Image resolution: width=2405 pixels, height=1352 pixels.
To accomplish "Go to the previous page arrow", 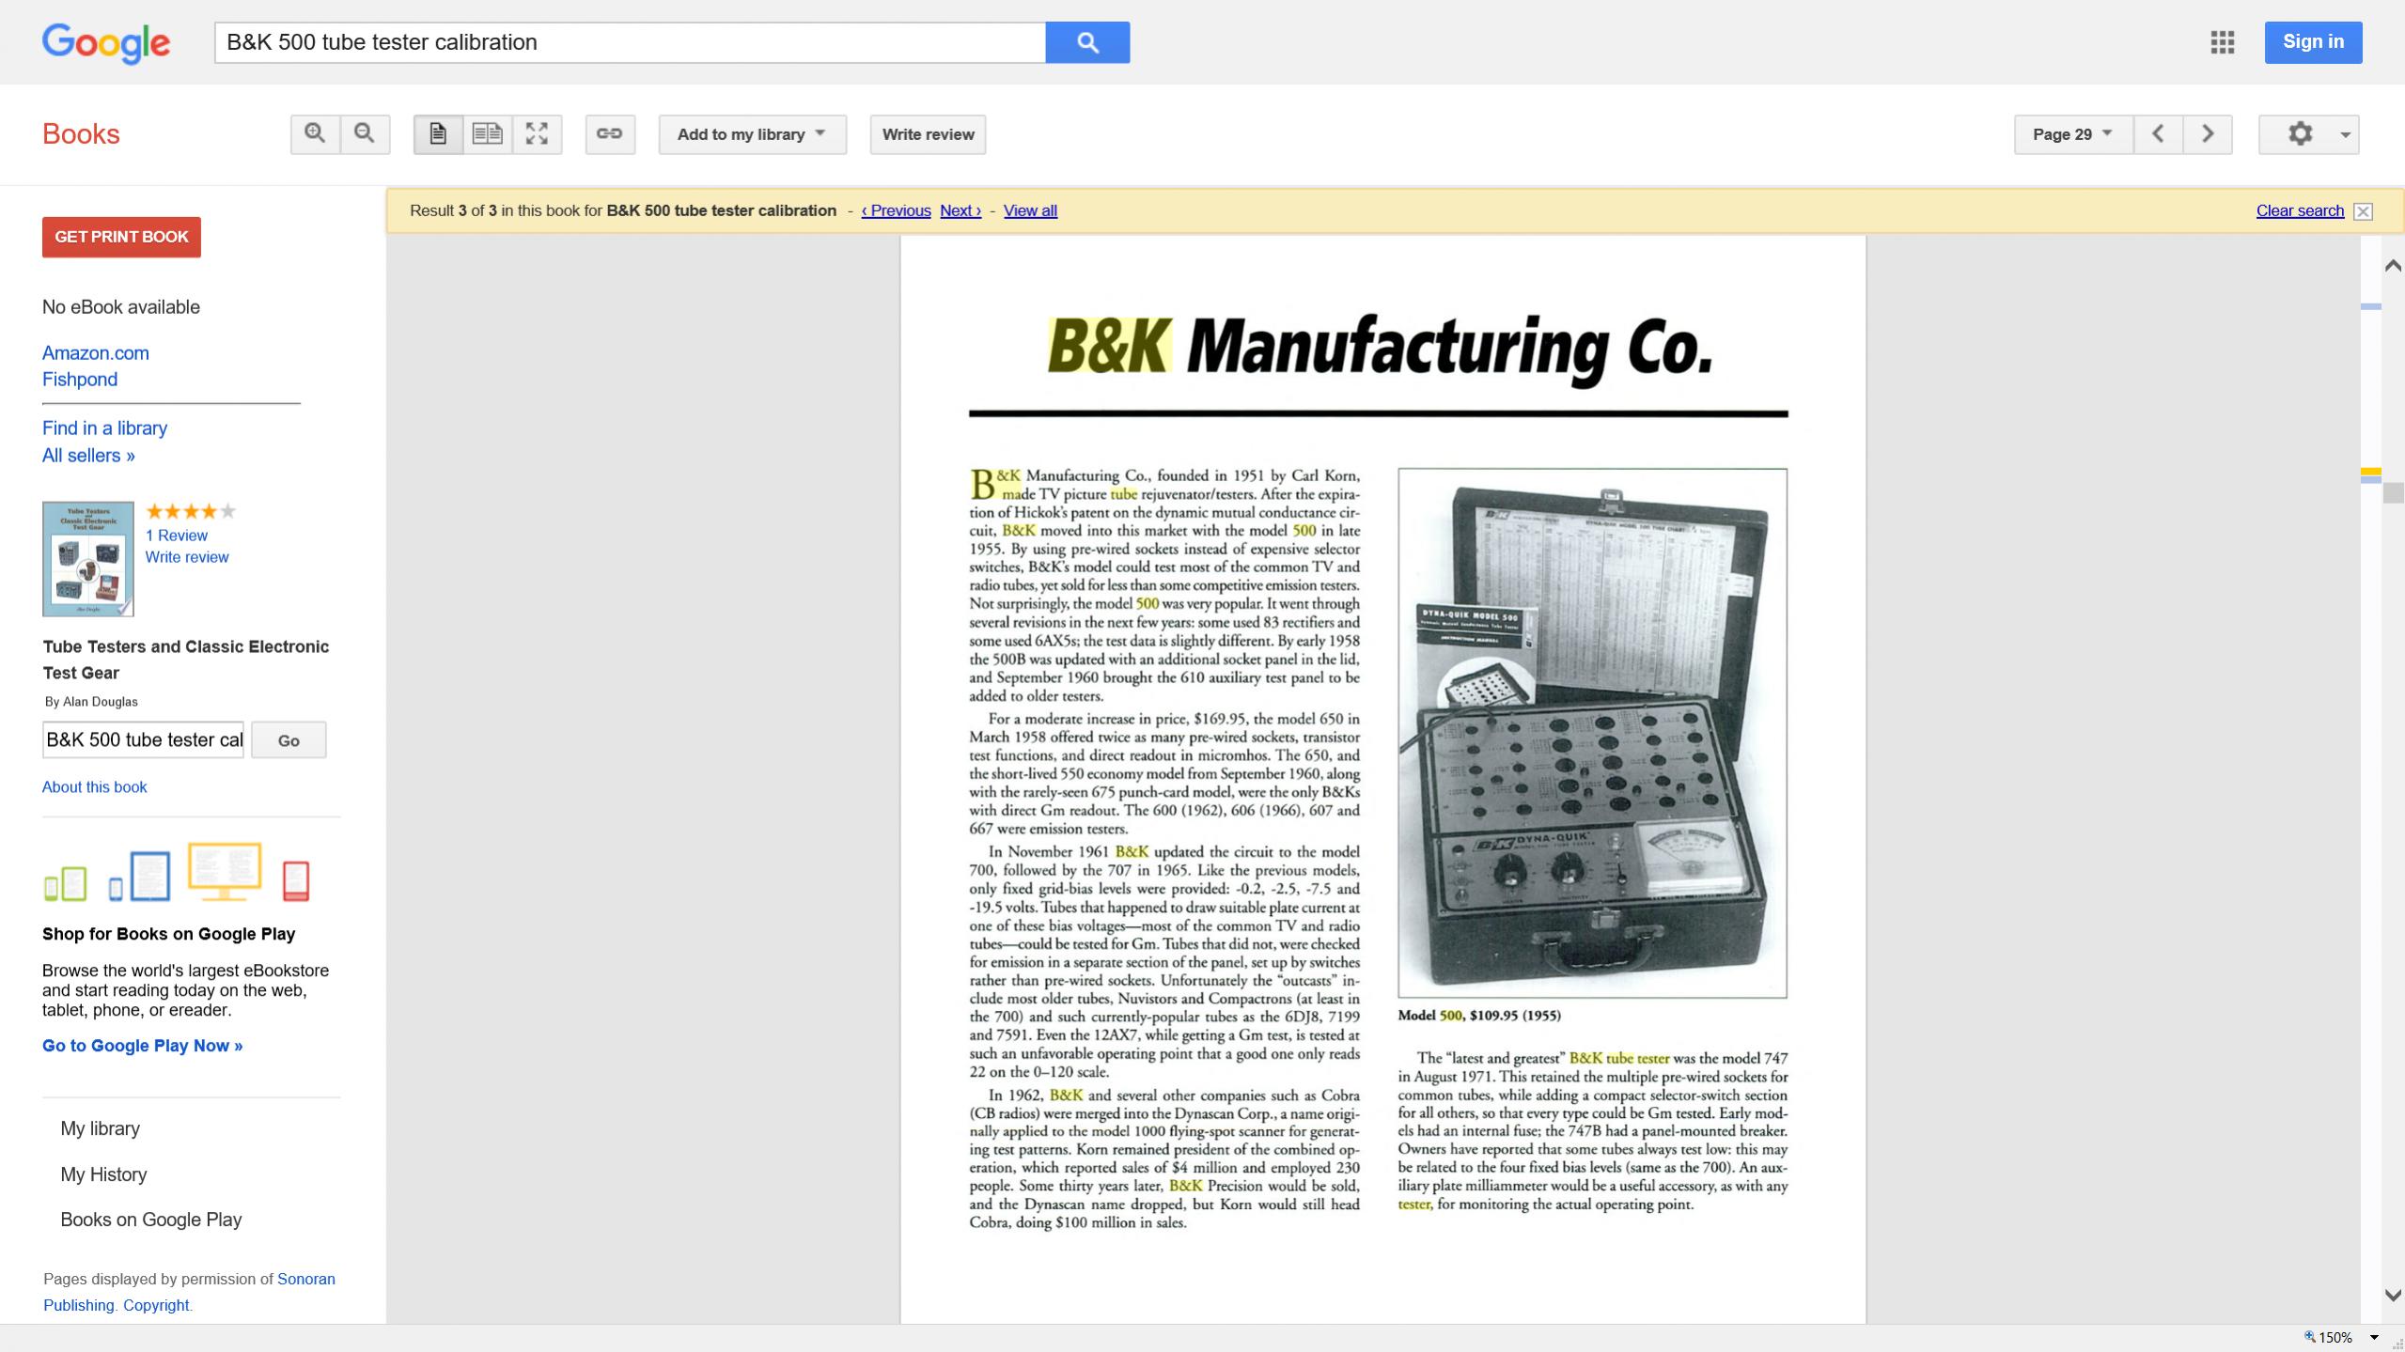I will tap(2158, 134).
